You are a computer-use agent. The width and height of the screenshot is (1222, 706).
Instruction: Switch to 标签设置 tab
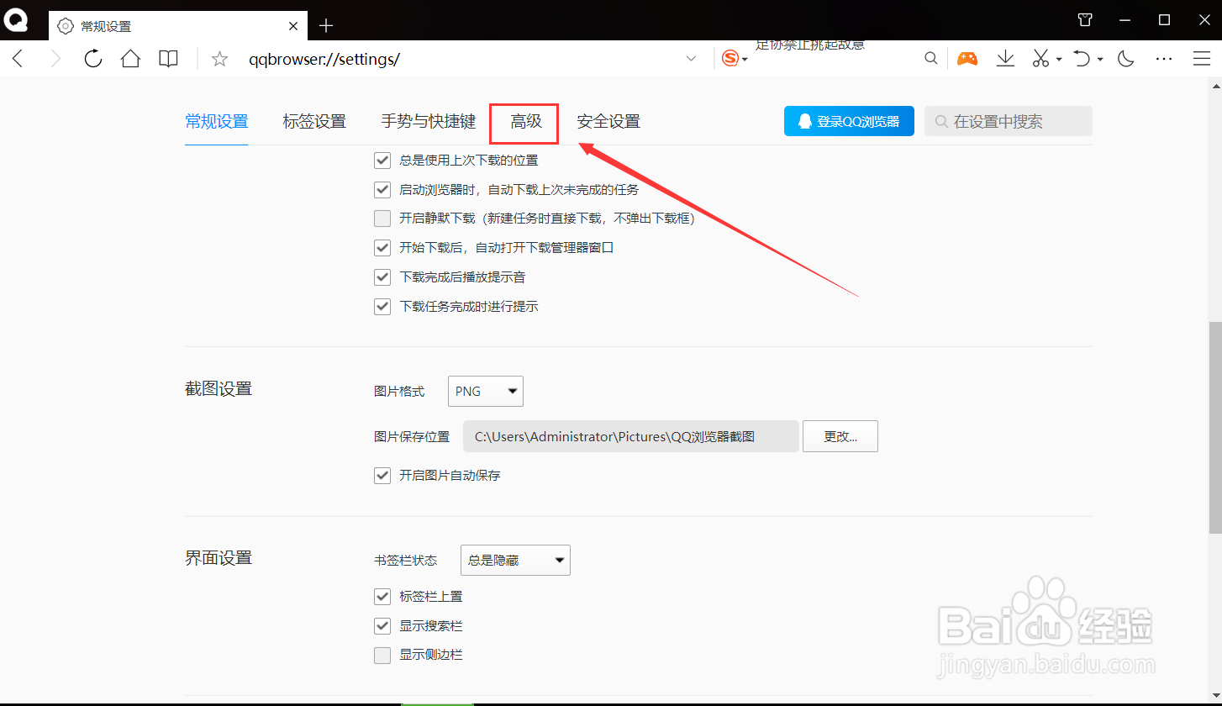coord(314,122)
